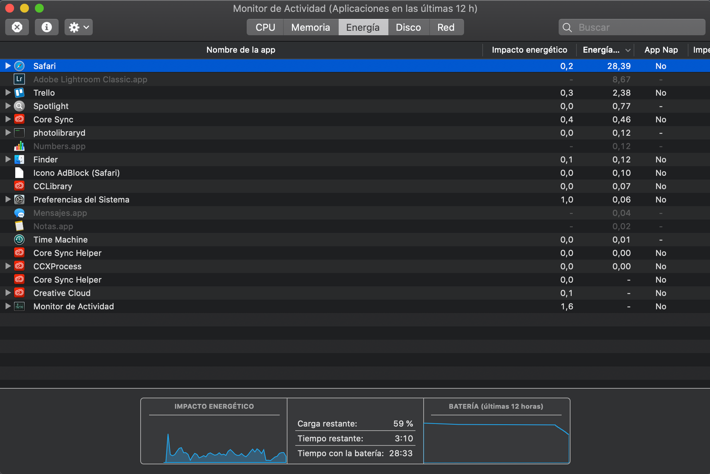Switch to the Disco tab
Screen dimensions: 710x474
408,27
